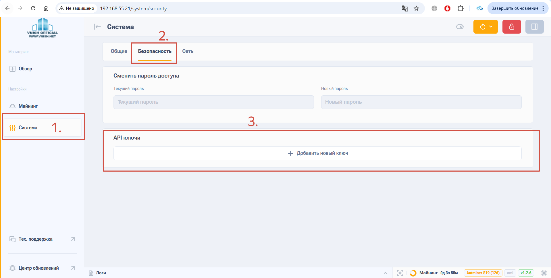Screen dimensions: 551x278
Task: Click the red unlock button
Action: click(x=512, y=27)
